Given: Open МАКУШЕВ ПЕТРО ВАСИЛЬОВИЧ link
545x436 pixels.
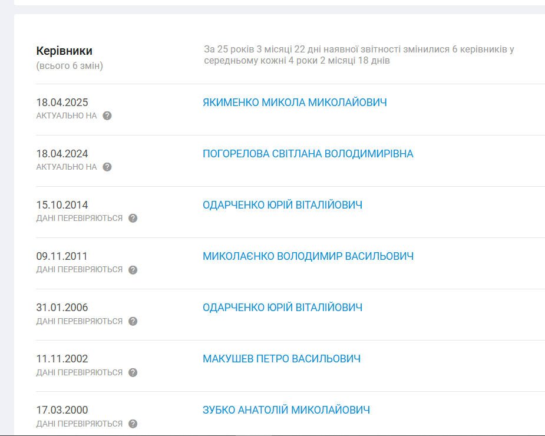Looking at the screenshot, I should (x=282, y=359).
